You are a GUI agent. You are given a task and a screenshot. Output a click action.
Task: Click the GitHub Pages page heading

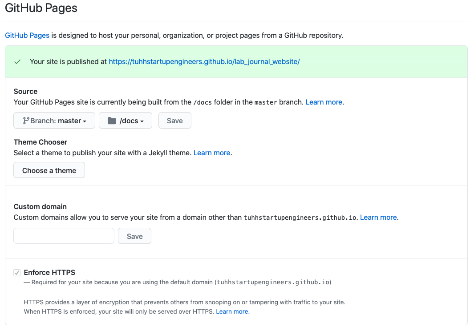(x=41, y=8)
